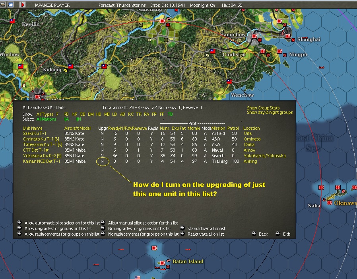Viewport: 357px width, 279px height.
Task: Toggle the TB torpedo bomber filter
Action: pyautogui.click(x=170, y=114)
